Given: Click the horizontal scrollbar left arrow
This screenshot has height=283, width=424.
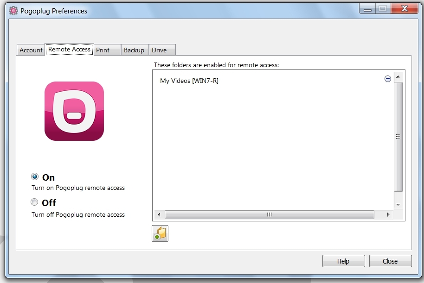Looking at the screenshot, I should point(159,214).
